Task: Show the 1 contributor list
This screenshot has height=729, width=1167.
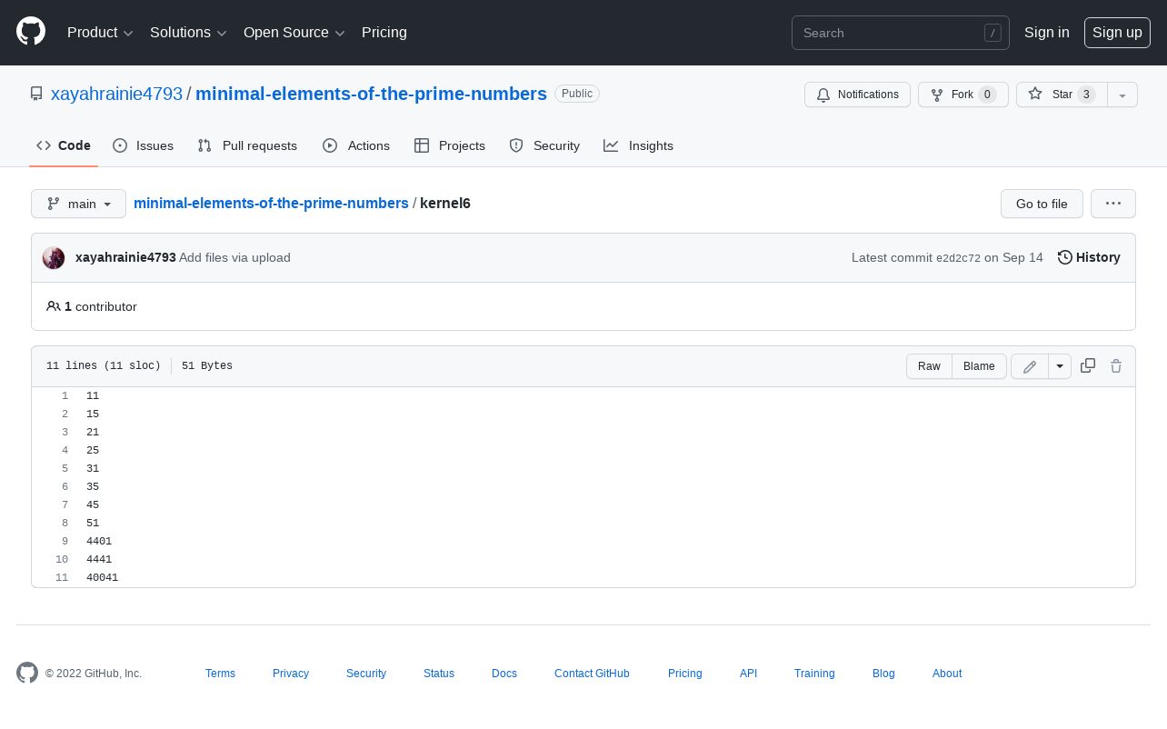Action: [x=92, y=306]
